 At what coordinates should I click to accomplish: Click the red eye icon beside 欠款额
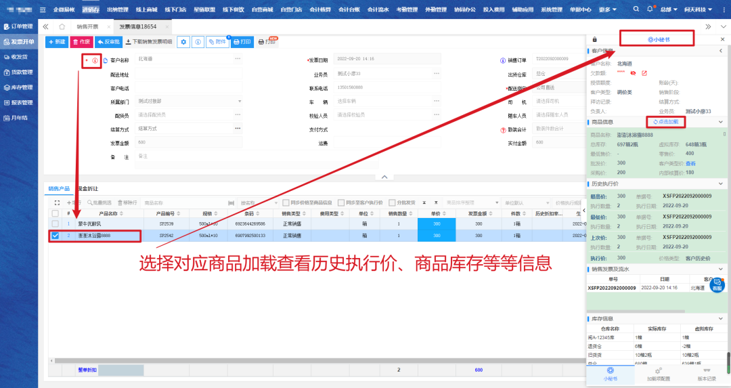[633, 72]
